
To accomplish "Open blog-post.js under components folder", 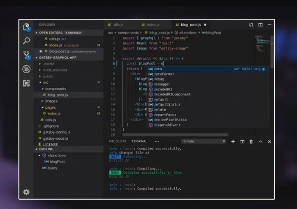I will tap(69, 95).
